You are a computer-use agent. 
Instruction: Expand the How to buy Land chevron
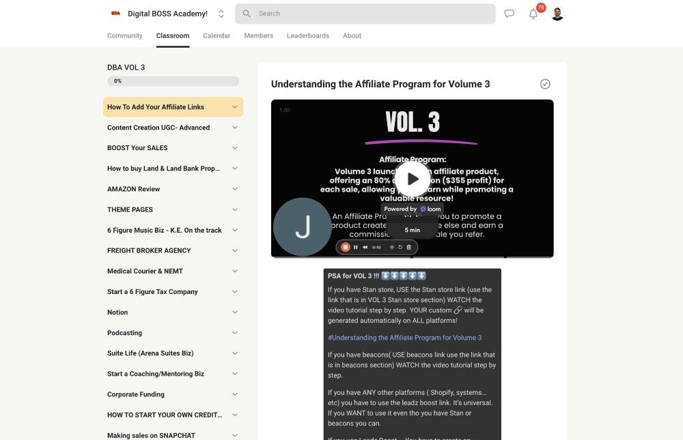[235, 168]
